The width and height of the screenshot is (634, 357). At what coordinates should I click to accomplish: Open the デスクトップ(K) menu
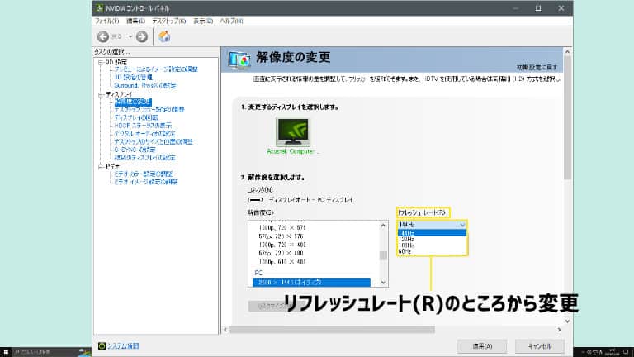click(x=168, y=21)
